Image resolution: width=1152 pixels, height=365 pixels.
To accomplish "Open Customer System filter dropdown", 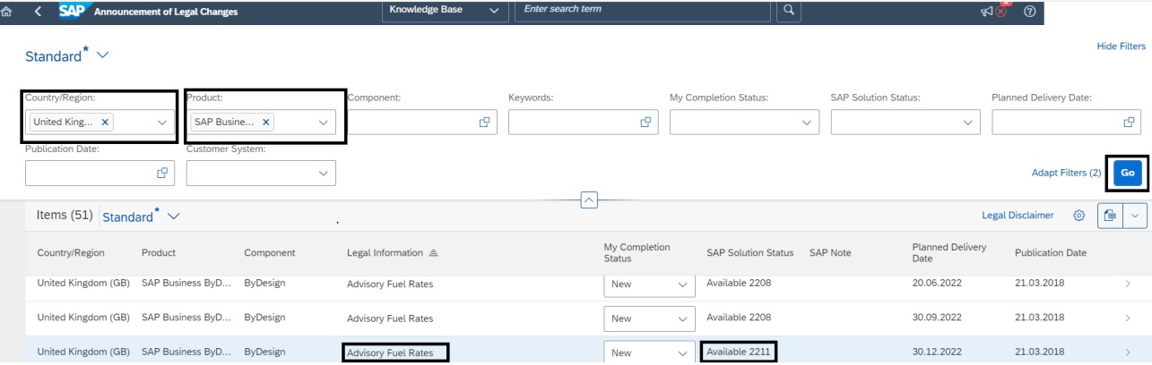I will coord(323,173).
